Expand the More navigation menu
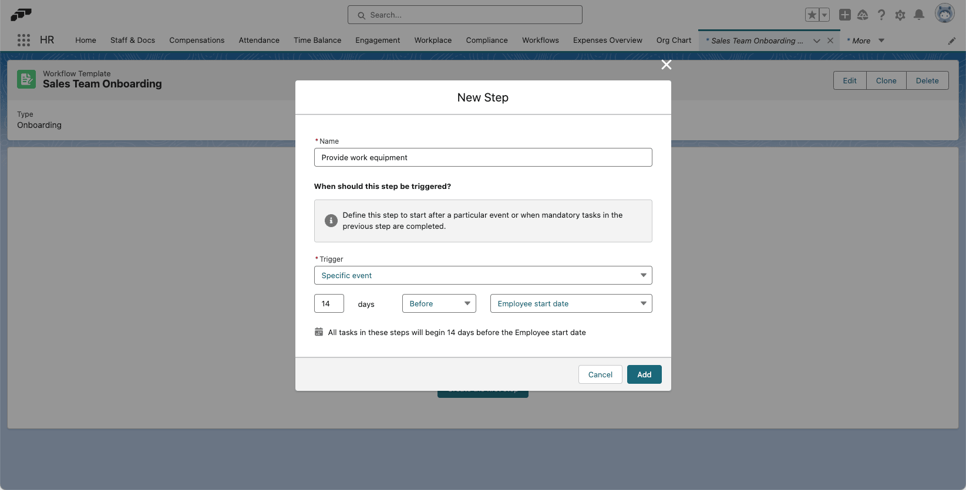966x490 pixels. click(x=866, y=40)
